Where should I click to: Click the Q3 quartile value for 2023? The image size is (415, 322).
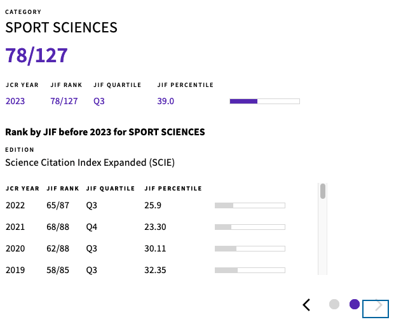point(99,101)
